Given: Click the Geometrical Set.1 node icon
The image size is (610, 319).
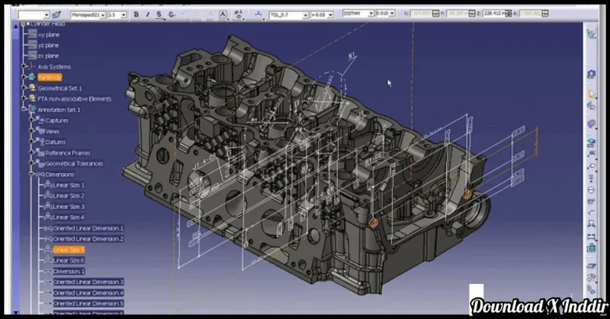Looking at the screenshot, I should click(x=32, y=88).
